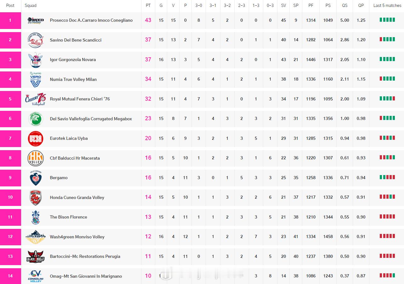
Task: Click the orange HR Volley logo
Action: pyautogui.click(x=36, y=158)
